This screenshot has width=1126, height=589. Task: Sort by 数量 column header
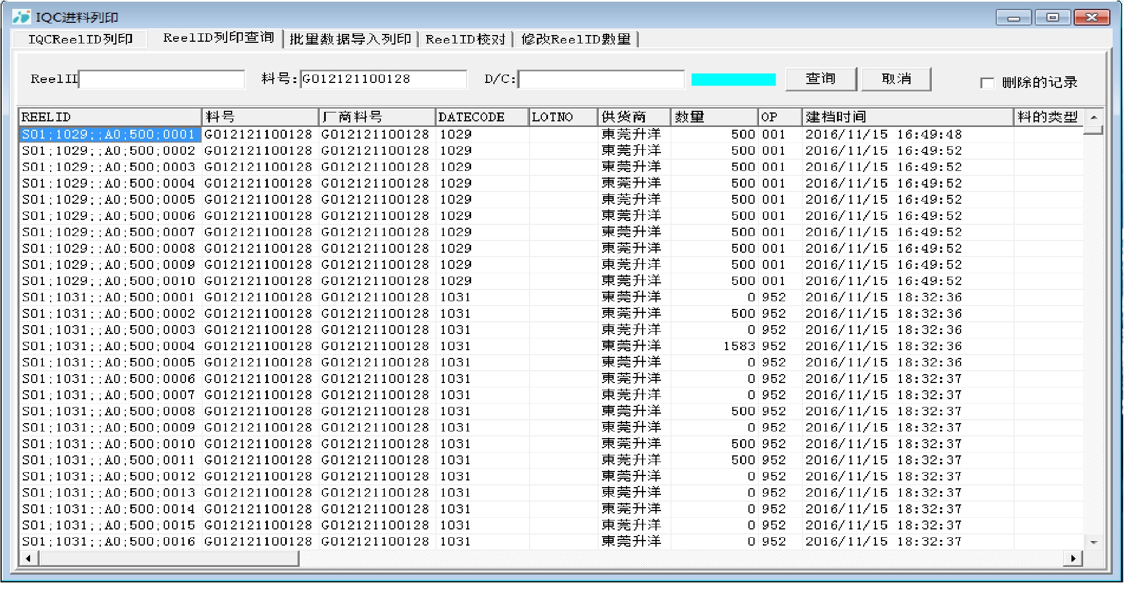[x=714, y=117]
